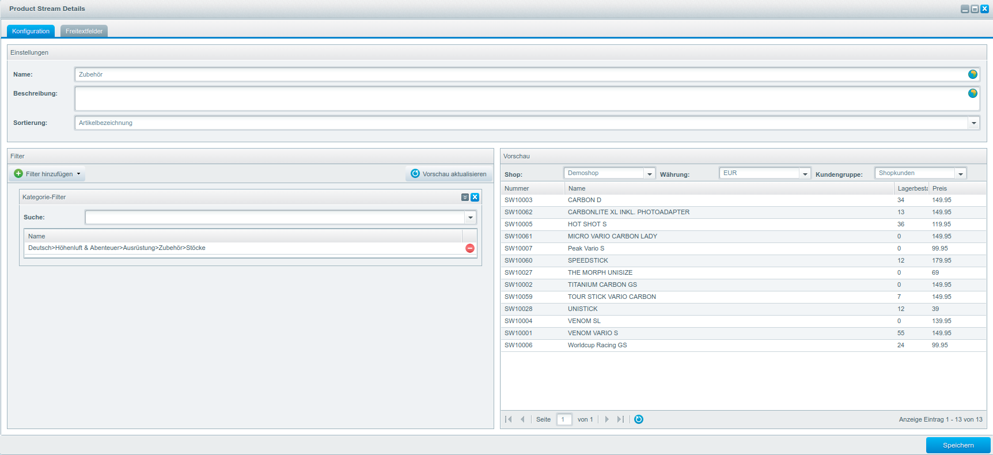Go to last preview page
This screenshot has width=993, height=455.
click(620, 419)
